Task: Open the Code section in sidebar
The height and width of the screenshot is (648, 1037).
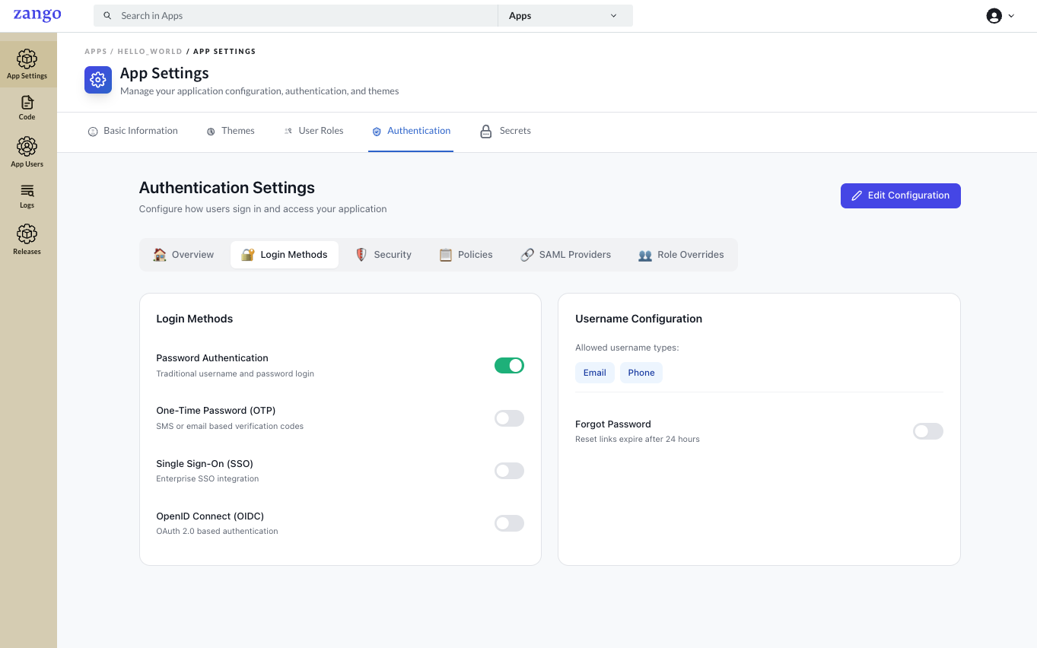Action: click(27, 107)
